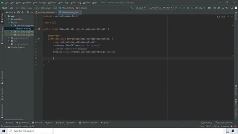Click the Windows Start button
Image resolution: width=238 pixels, height=134 pixels.
4,131
